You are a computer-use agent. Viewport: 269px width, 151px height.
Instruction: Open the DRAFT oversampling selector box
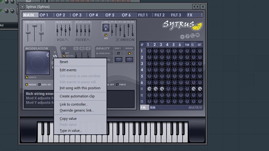pos(119,60)
